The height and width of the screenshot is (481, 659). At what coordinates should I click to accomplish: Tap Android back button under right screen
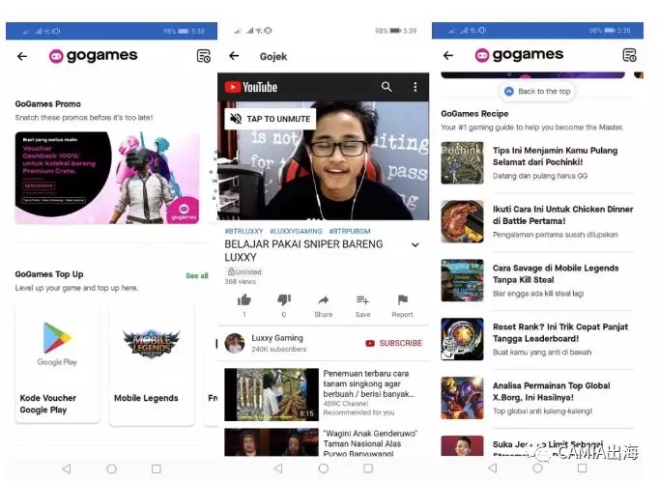(493, 467)
